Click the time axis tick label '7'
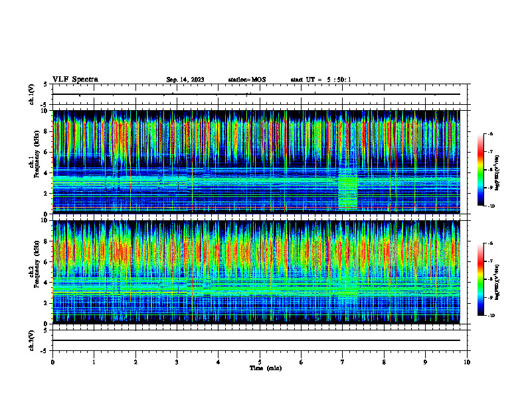Viewport: 526px width, 406px height. tap(343, 362)
